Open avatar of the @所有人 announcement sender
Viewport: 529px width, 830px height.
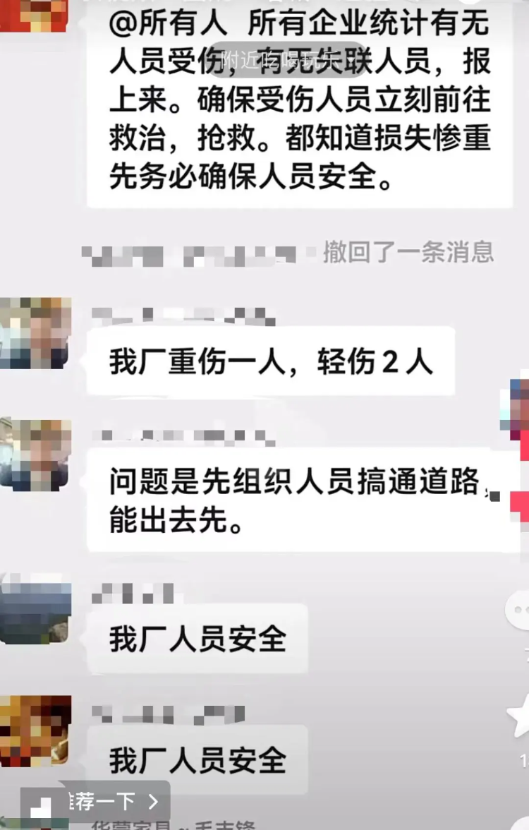click(x=34, y=16)
